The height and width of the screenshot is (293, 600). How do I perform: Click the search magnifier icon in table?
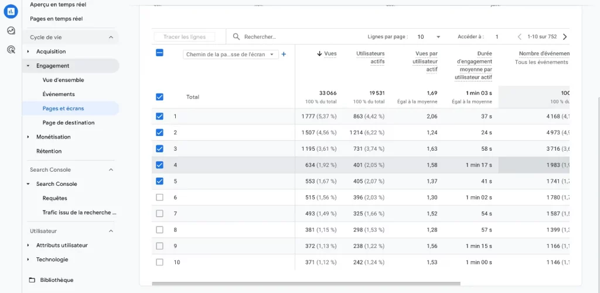point(237,37)
